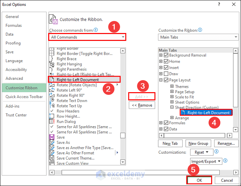The width and height of the screenshot is (241, 186).
Task: Click the Right-to-Left Document icon in left list
Action: click(x=52, y=80)
